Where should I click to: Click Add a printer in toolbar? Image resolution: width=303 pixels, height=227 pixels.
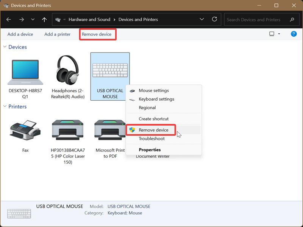click(57, 34)
